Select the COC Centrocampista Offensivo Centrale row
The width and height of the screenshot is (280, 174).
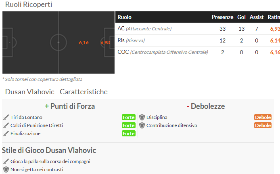pyautogui.click(x=198, y=52)
